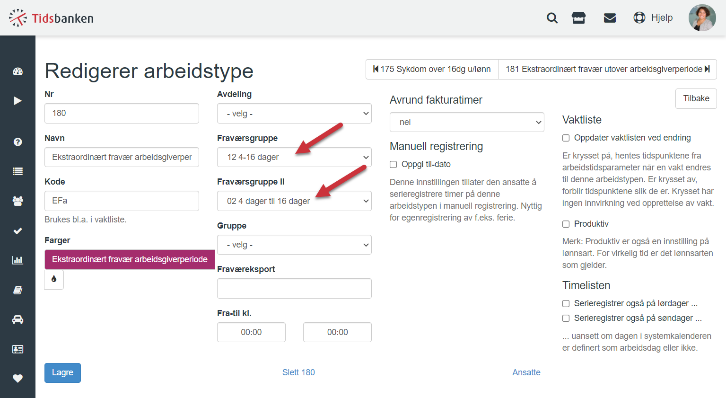Go to next type 181 Ekstraordinært fravær
Screen dimensions: 726x398
pos(608,69)
